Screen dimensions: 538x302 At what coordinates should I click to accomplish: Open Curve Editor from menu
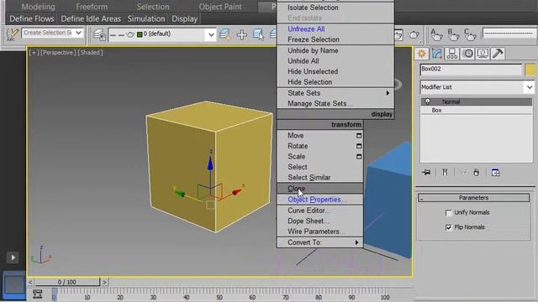point(319,211)
